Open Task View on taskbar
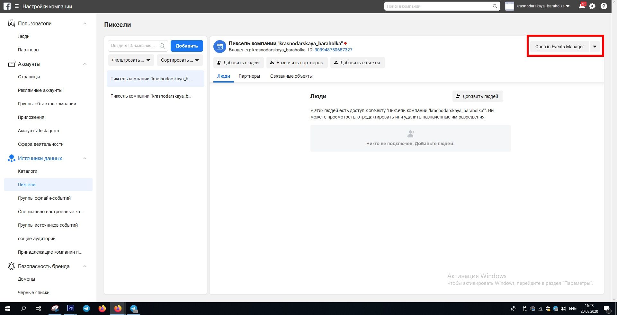 (x=39, y=309)
